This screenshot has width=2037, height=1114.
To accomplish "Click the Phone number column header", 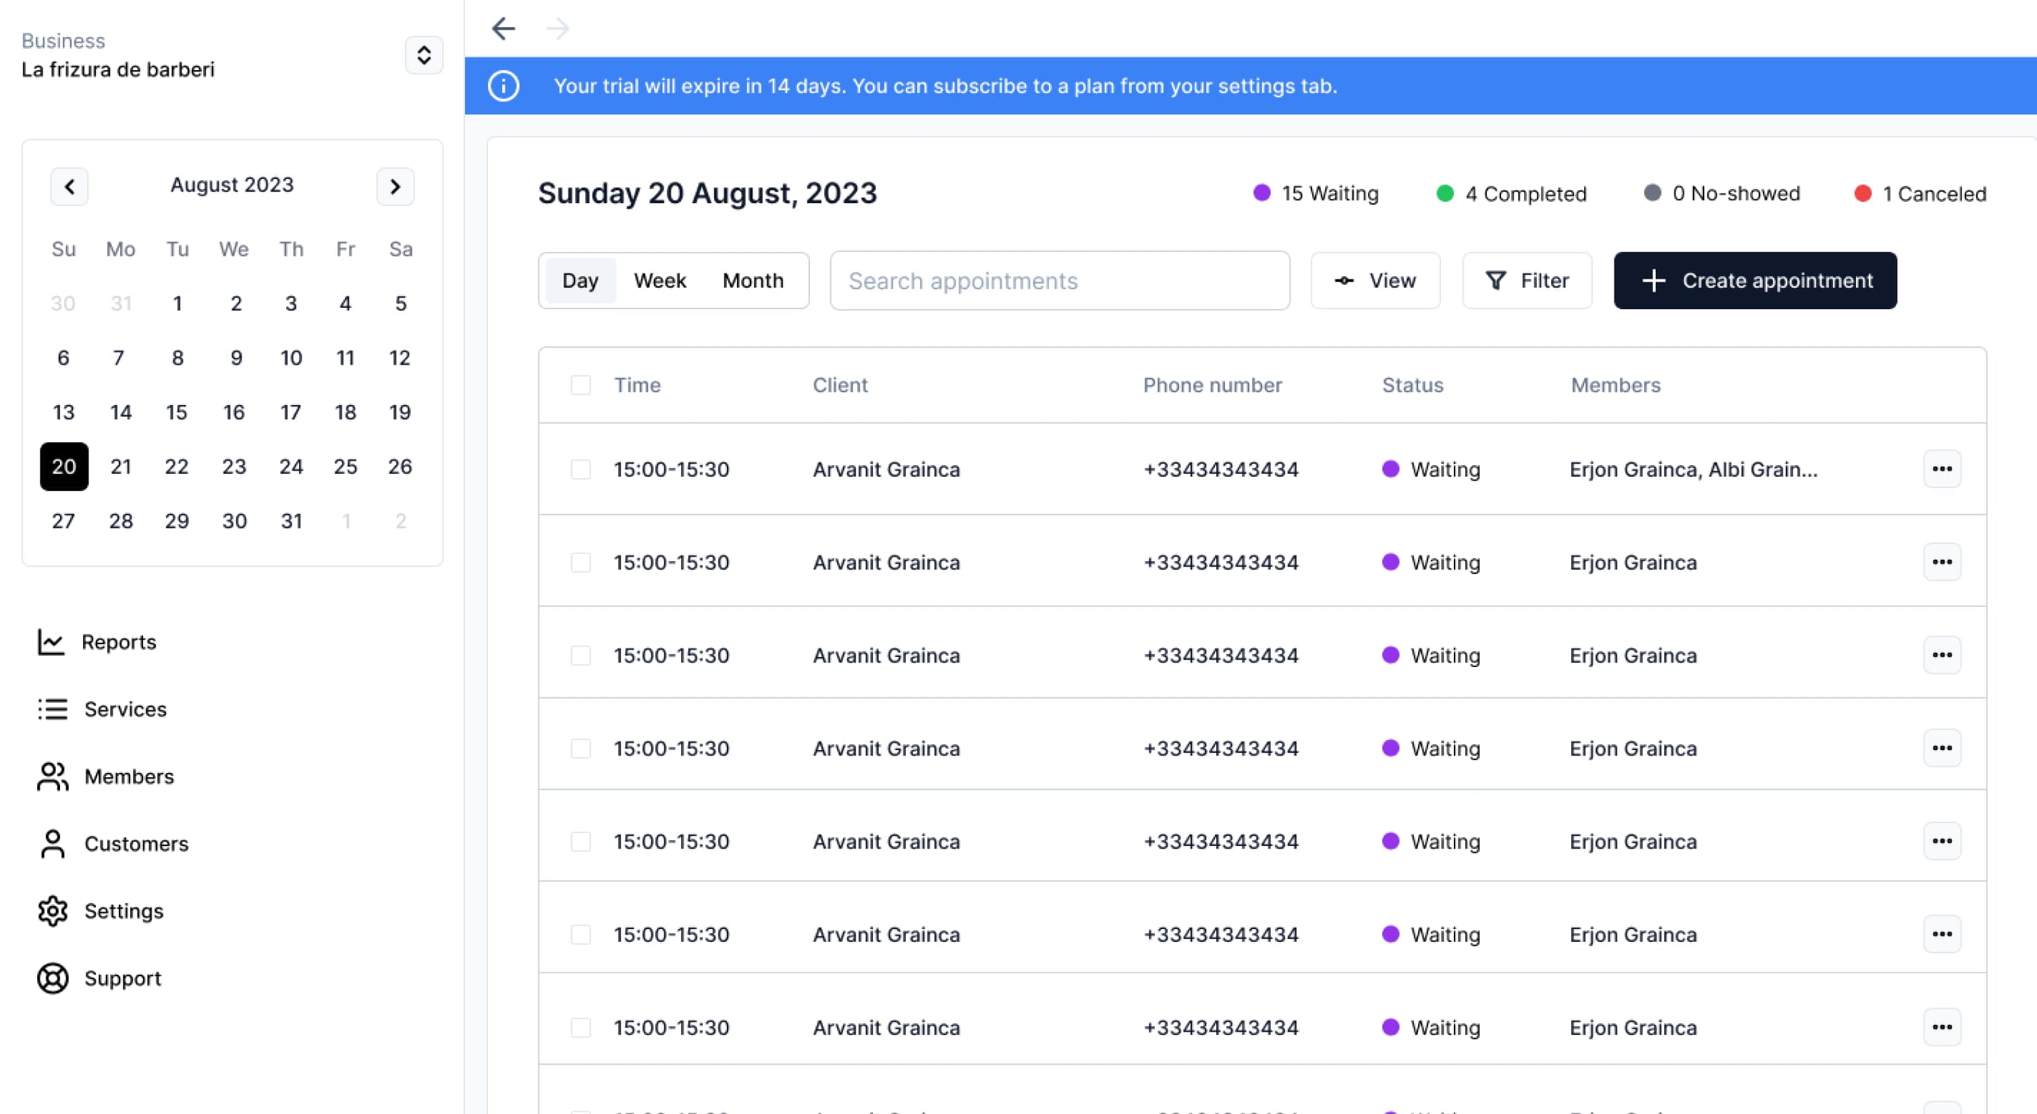I will [x=1212, y=386].
